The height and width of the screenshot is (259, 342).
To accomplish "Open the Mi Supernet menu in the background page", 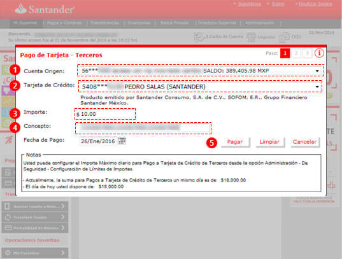I will pyautogui.click(x=25, y=23).
